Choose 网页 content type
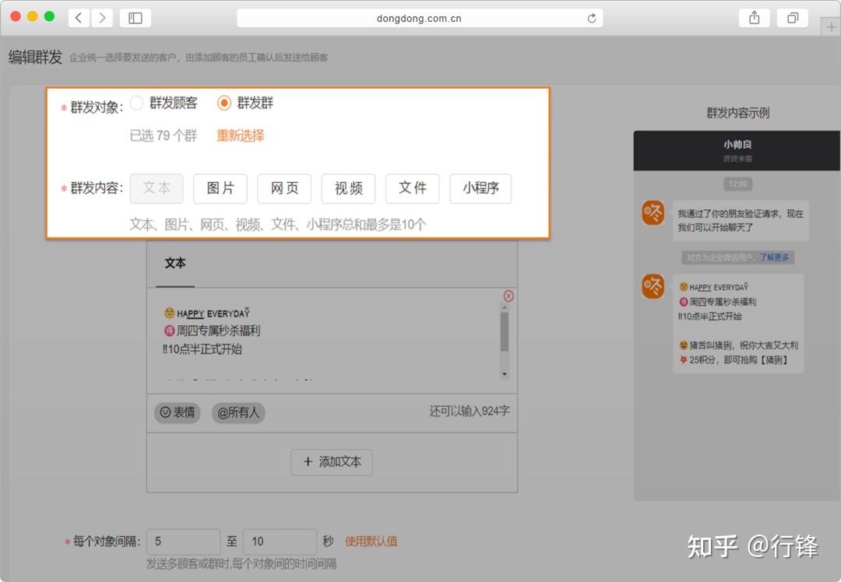The width and height of the screenshot is (841, 582). 284,188
